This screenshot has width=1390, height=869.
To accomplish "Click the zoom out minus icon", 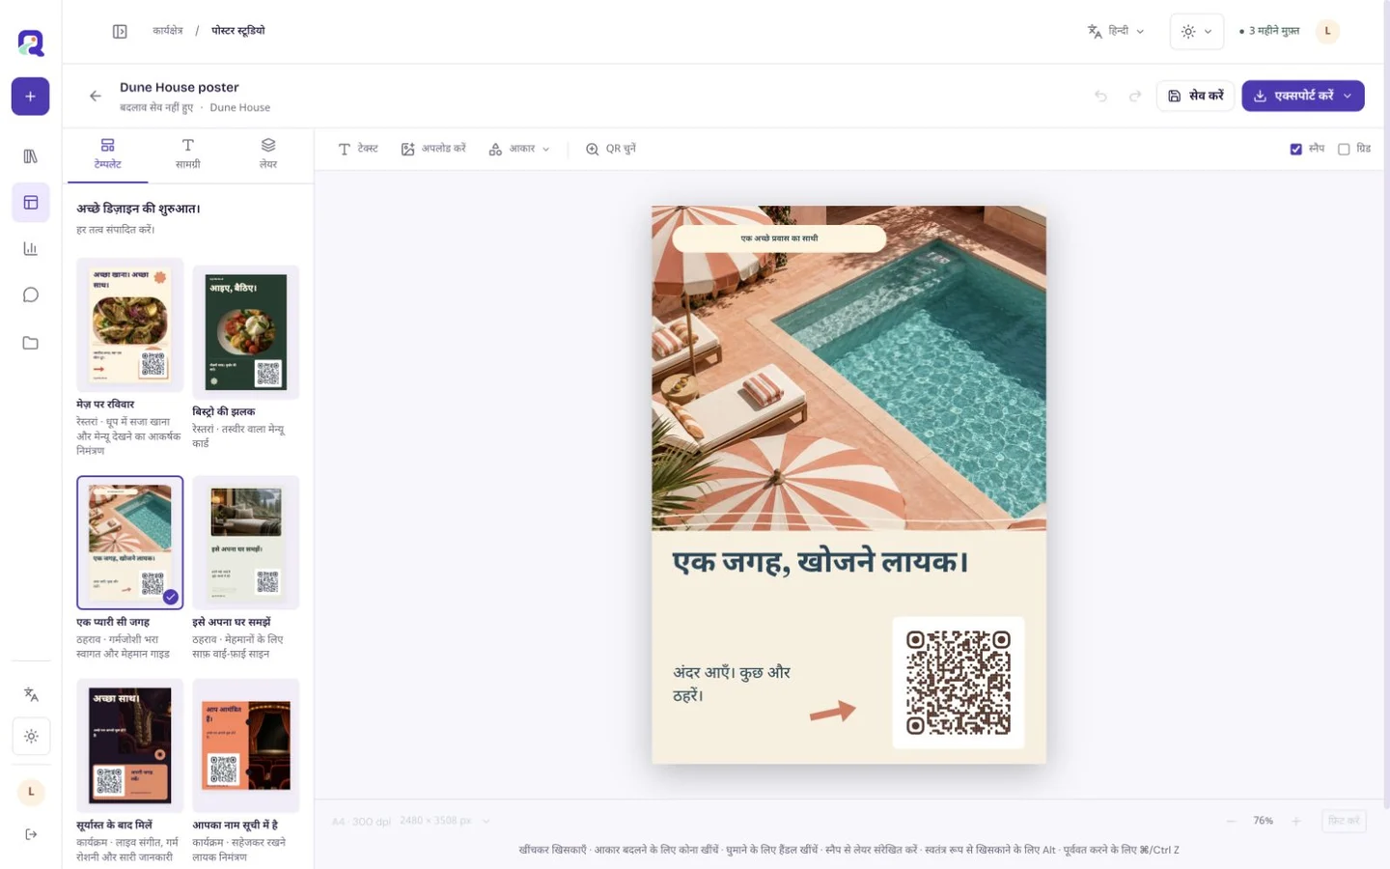I will [x=1231, y=821].
